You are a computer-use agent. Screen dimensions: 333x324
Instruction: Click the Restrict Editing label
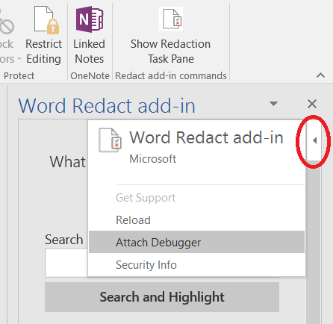(44, 52)
